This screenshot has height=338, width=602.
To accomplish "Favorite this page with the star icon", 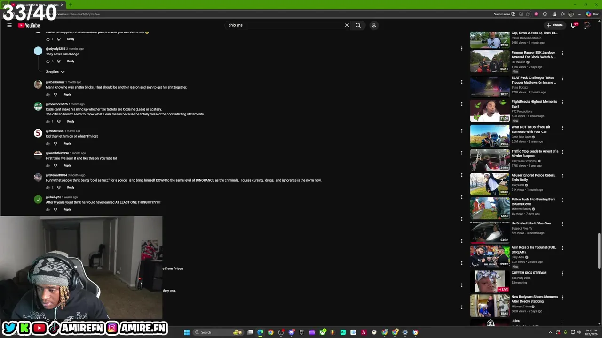I will 528,14.
